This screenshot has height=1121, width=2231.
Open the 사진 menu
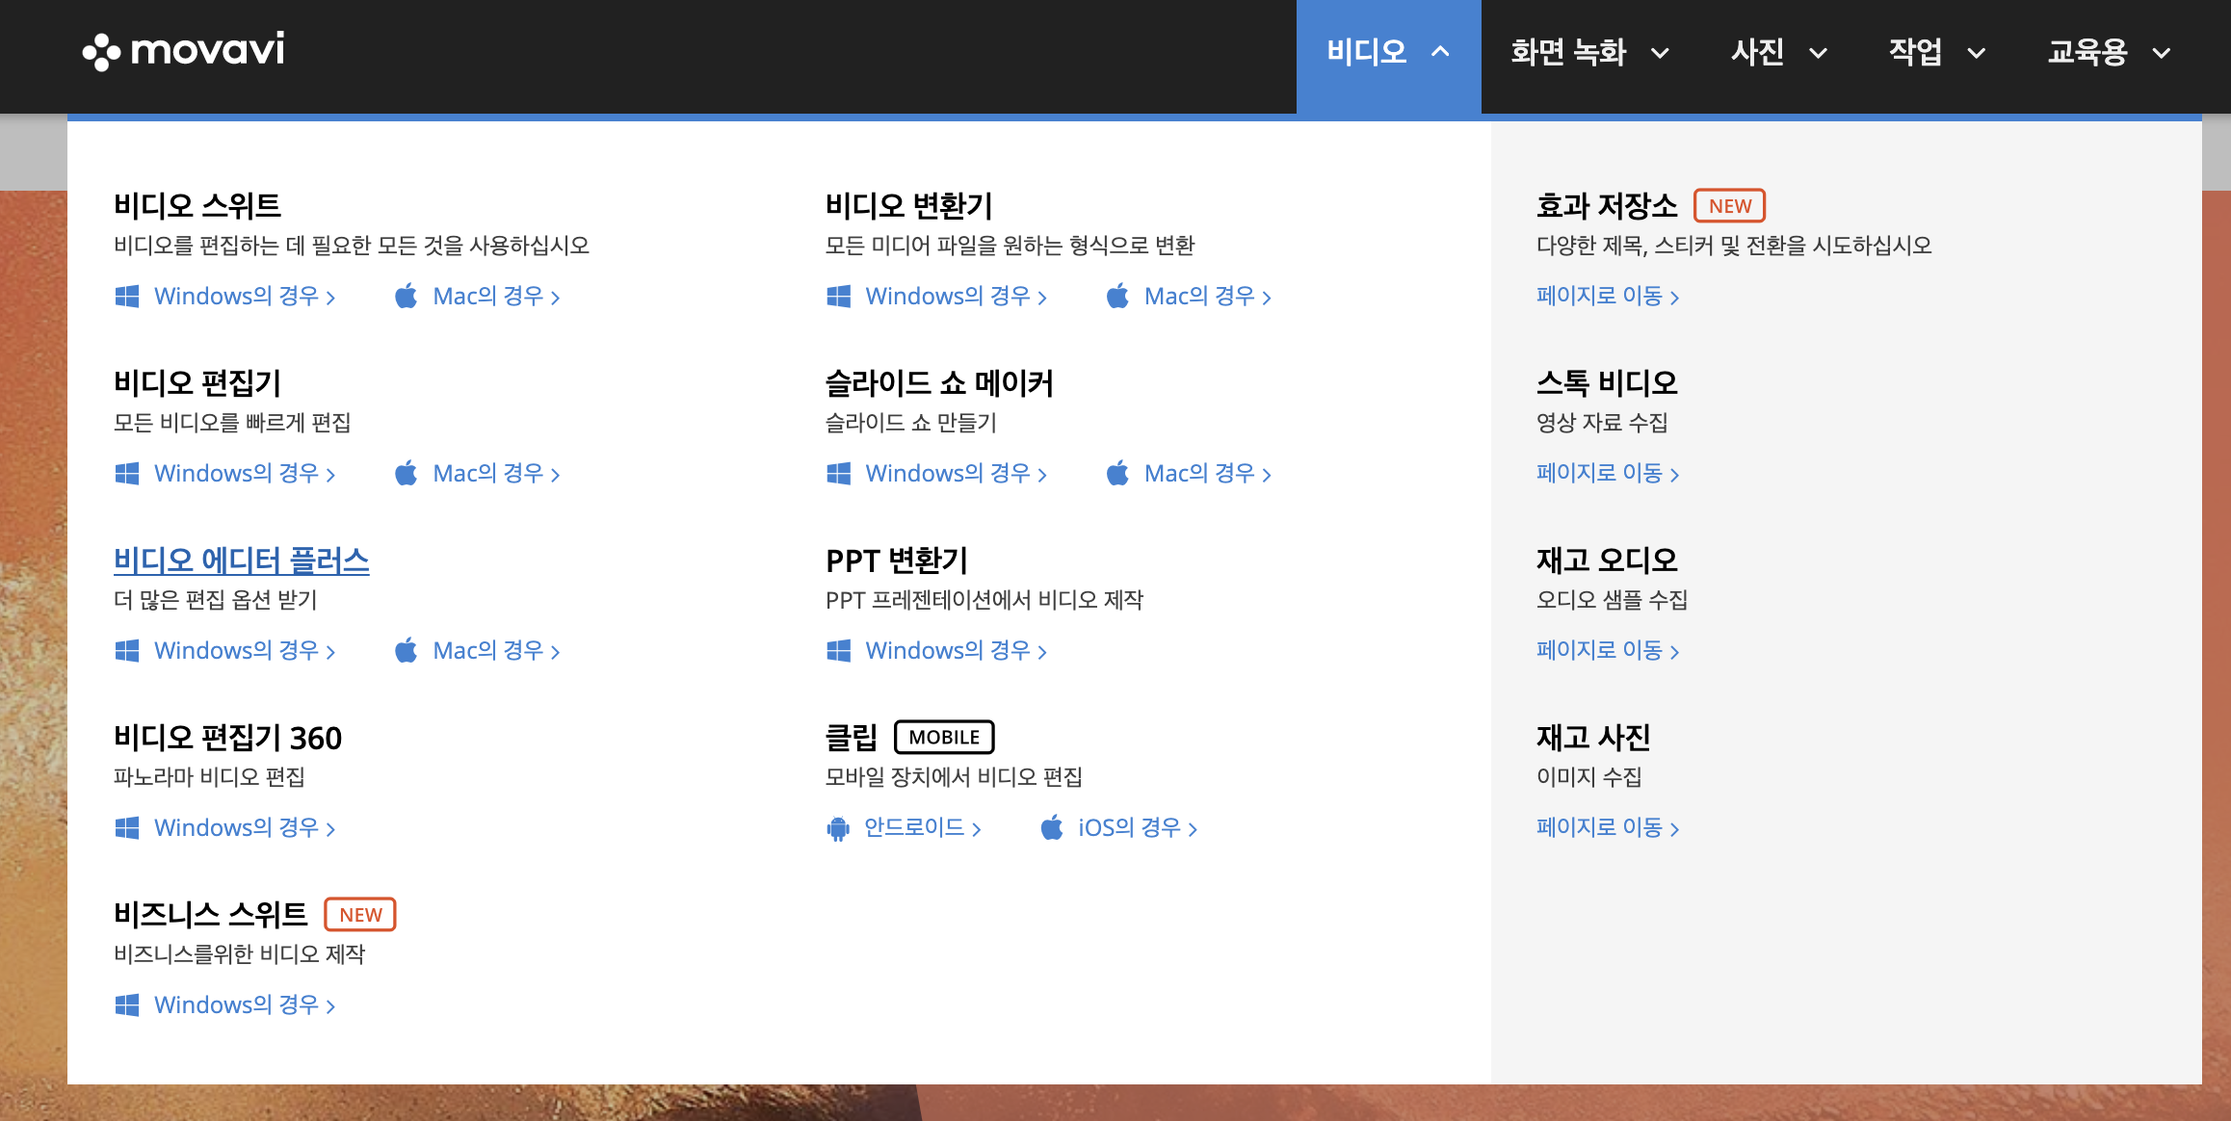coord(1778,52)
